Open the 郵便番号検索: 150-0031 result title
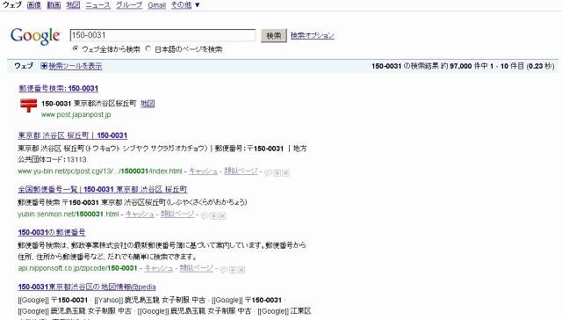This screenshot has width=562, height=320. (x=59, y=88)
